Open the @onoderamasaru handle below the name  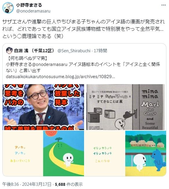tap(33, 11)
